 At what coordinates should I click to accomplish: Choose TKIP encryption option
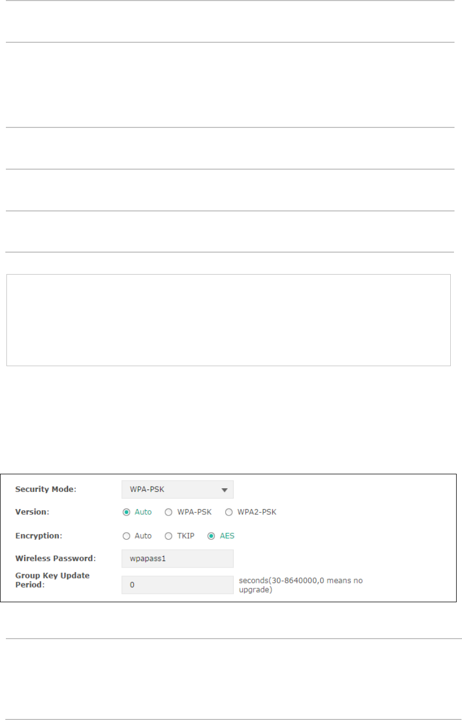[x=168, y=535]
